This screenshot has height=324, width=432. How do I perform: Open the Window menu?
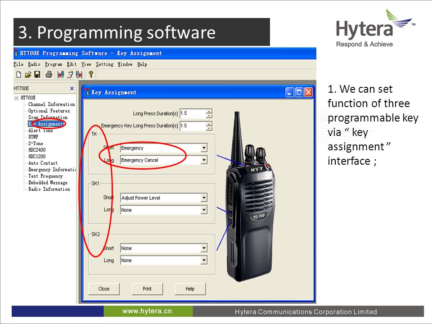click(x=125, y=64)
